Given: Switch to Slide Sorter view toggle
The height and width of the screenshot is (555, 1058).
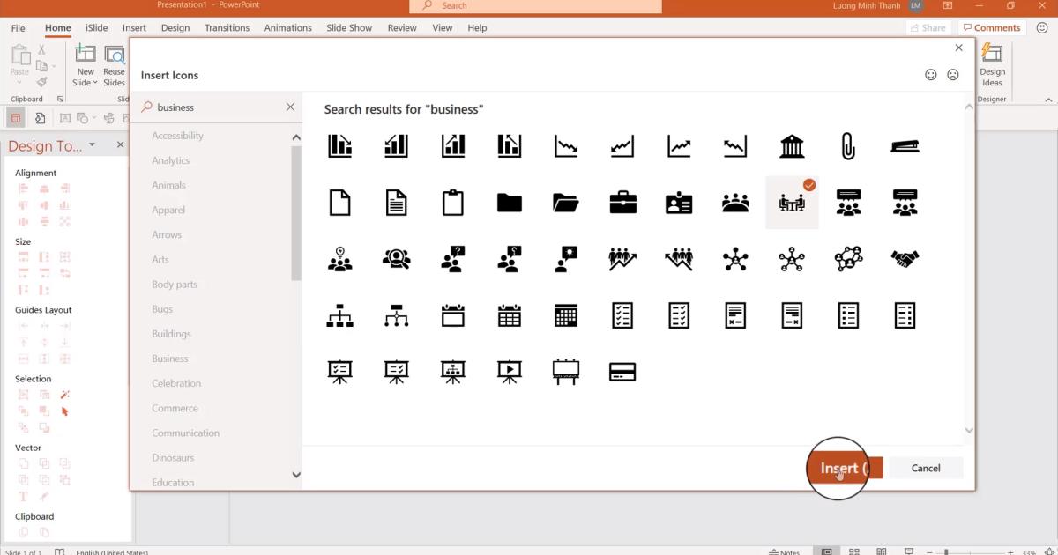Looking at the screenshot, I should 853,551.
